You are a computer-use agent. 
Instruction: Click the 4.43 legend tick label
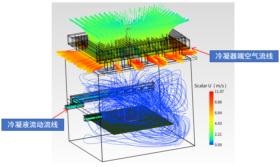pos(218,124)
